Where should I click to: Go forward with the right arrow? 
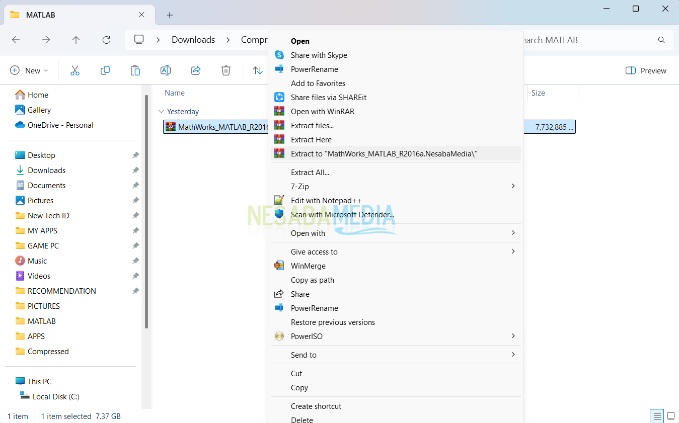(x=46, y=40)
